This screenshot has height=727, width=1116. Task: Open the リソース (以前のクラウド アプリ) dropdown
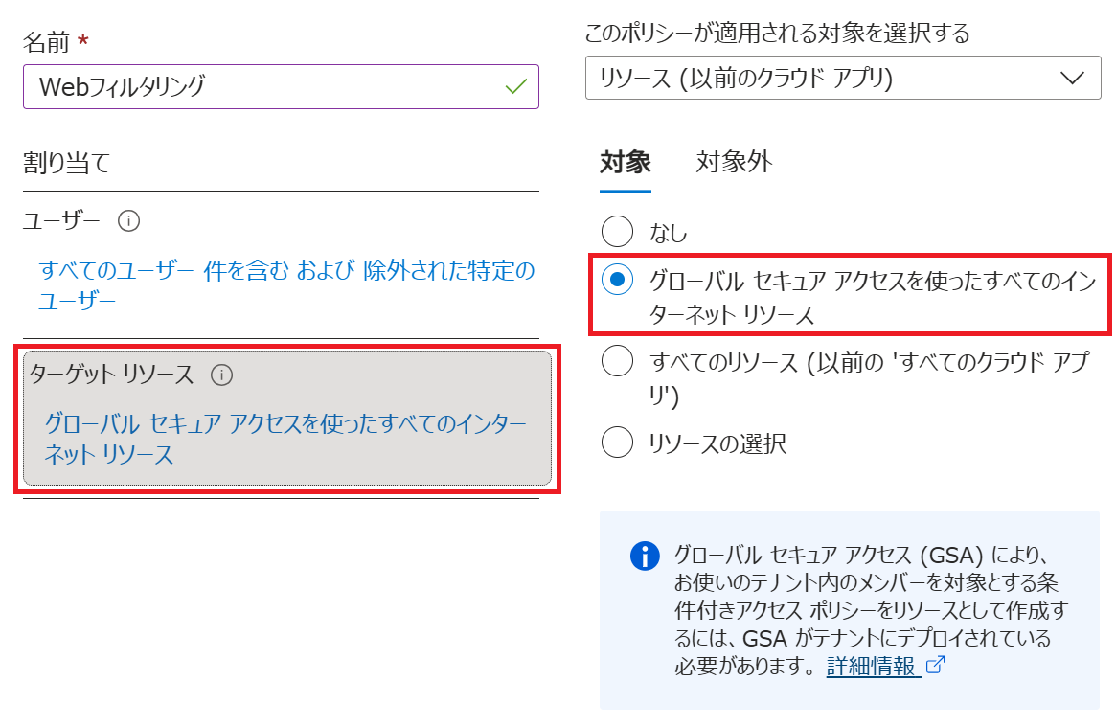click(x=843, y=78)
